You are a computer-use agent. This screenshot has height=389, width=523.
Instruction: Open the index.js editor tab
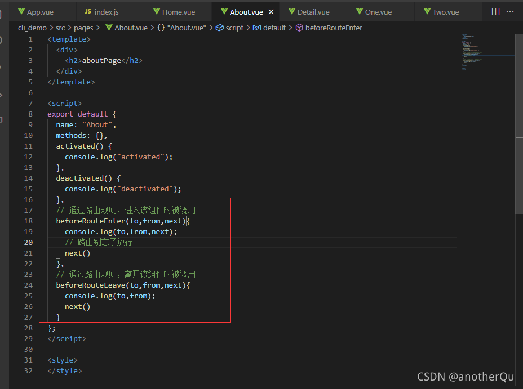[x=102, y=12]
